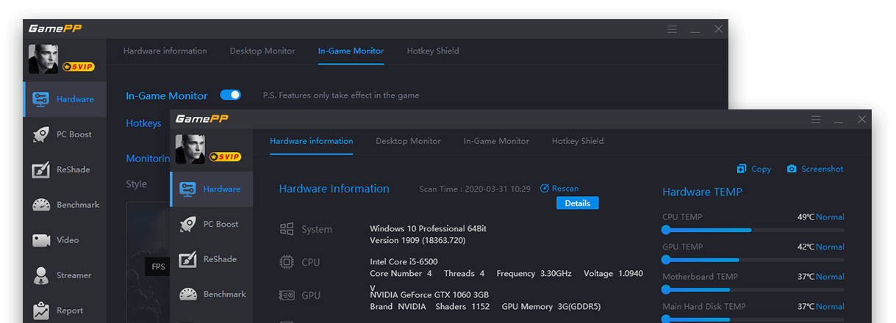Click the PC Boost rocket icon in the front window
The height and width of the screenshot is (323, 896).
pyautogui.click(x=188, y=224)
